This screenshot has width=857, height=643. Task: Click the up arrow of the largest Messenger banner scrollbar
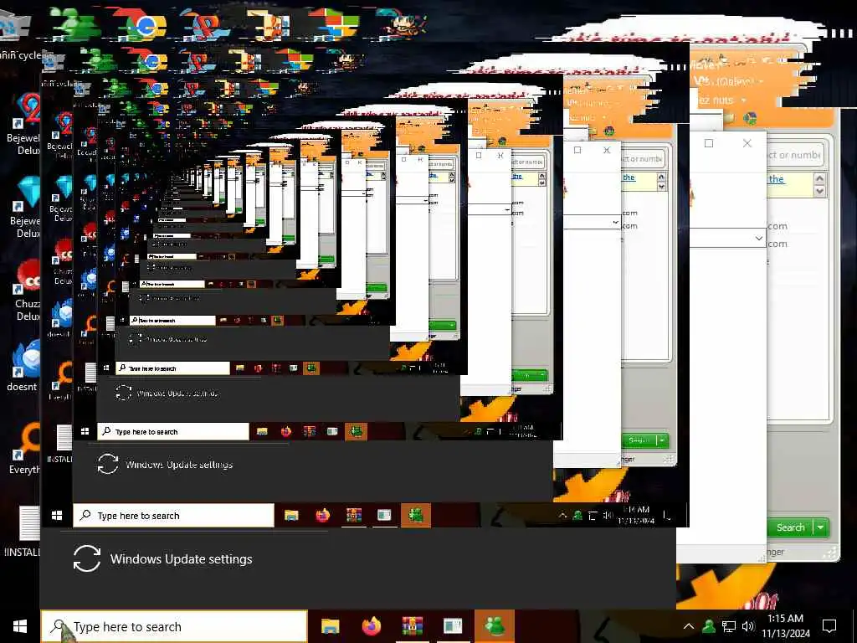(x=819, y=178)
